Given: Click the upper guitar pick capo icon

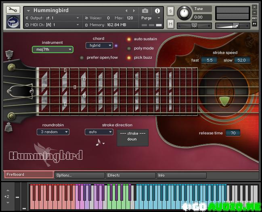Looking at the screenshot, I should click(x=9, y=54).
